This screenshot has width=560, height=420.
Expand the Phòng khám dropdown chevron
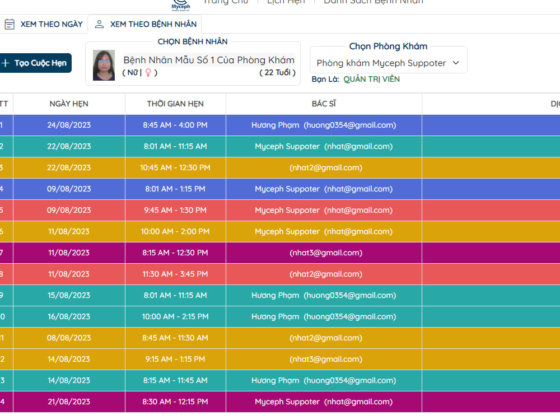[456, 63]
